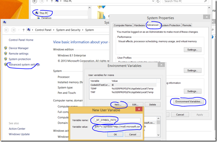Click the System protection shield icon
Screen dimensions: 217x142
point(5,59)
